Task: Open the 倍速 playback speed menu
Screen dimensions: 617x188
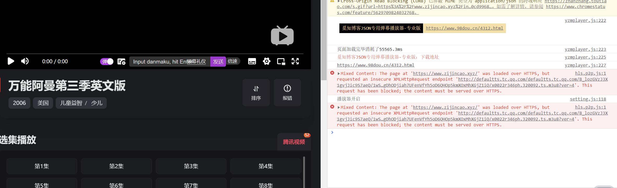Action: (233, 61)
